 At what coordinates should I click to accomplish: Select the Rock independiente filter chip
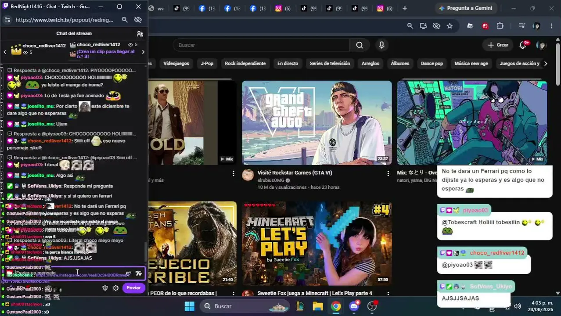[x=245, y=63]
